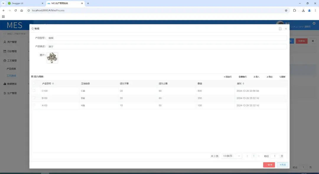Click the fullscreen icon on the 编辑 dialog
This screenshot has width=319, height=174.
[280, 29]
